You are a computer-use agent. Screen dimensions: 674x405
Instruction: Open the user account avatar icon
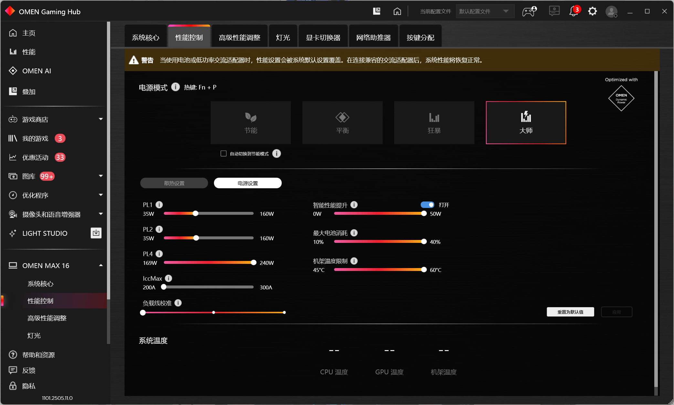[611, 12]
